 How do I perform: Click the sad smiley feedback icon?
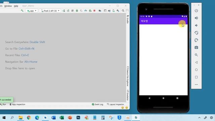(x=127, y=108)
